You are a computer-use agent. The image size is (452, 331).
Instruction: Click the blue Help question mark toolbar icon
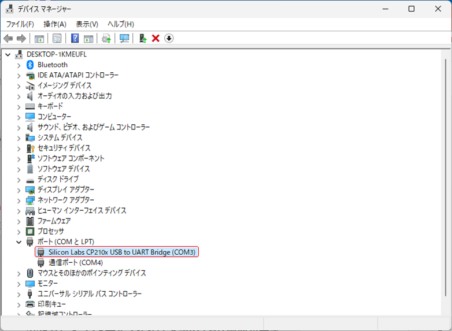point(75,38)
